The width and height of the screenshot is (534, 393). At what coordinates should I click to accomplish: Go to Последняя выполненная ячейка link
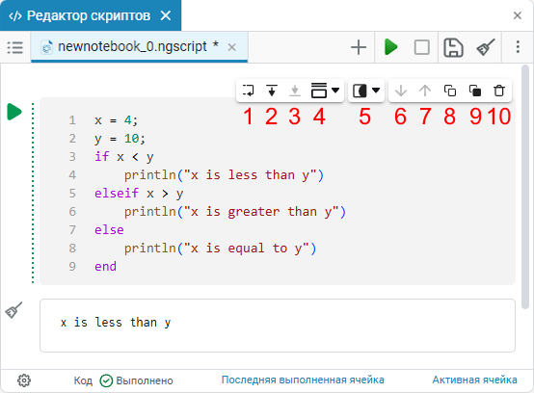pos(303,380)
